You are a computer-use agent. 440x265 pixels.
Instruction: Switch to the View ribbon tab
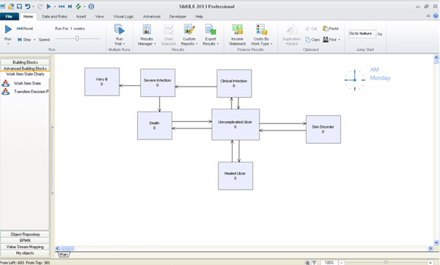click(99, 16)
